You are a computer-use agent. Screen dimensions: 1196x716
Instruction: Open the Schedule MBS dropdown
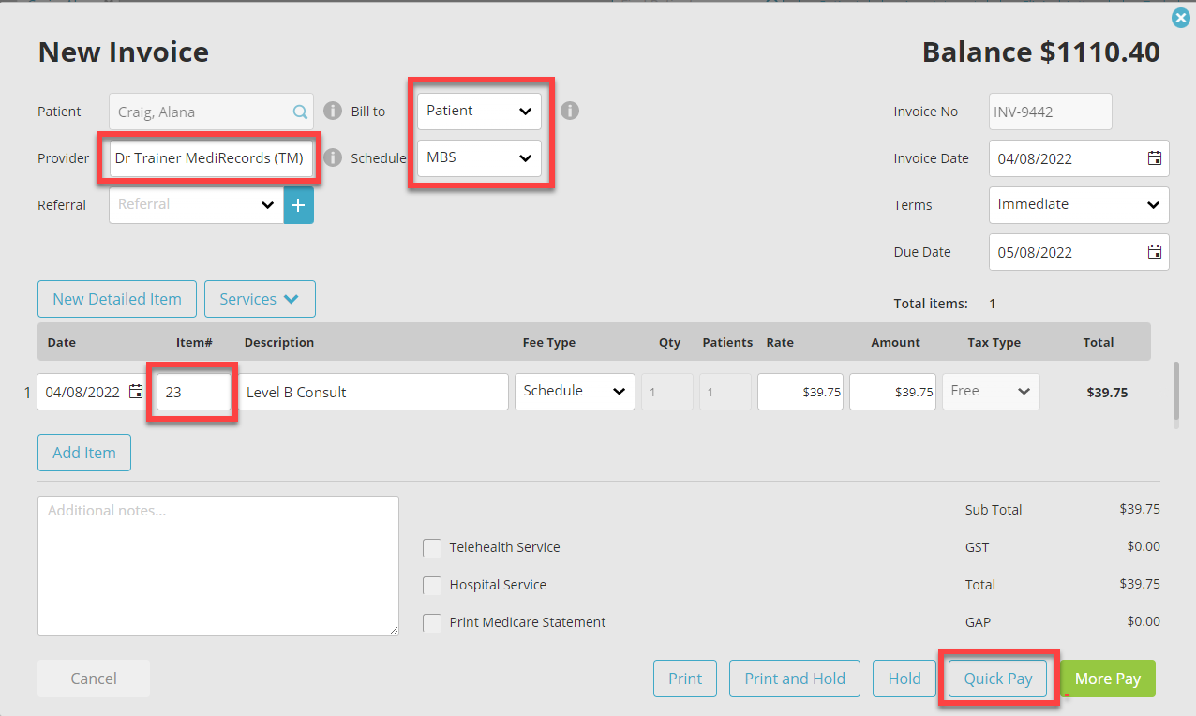[479, 157]
